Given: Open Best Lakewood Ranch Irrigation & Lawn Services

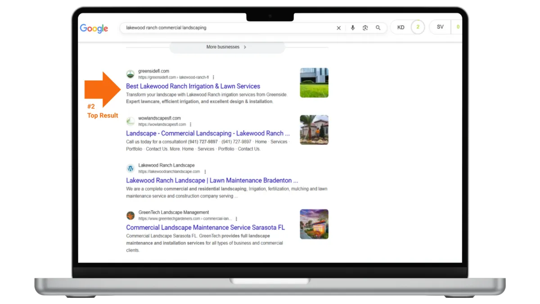Looking at the screenshot, I should tap(193, 86).
